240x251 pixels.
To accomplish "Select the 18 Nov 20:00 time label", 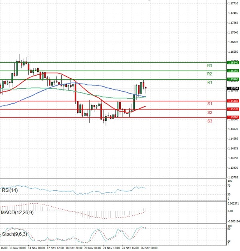I will [x=74, y=248].
